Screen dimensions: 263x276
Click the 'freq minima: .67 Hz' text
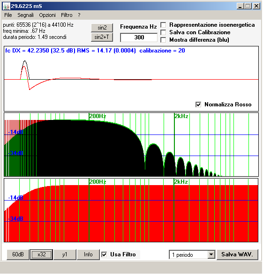(x=24, y=31)
